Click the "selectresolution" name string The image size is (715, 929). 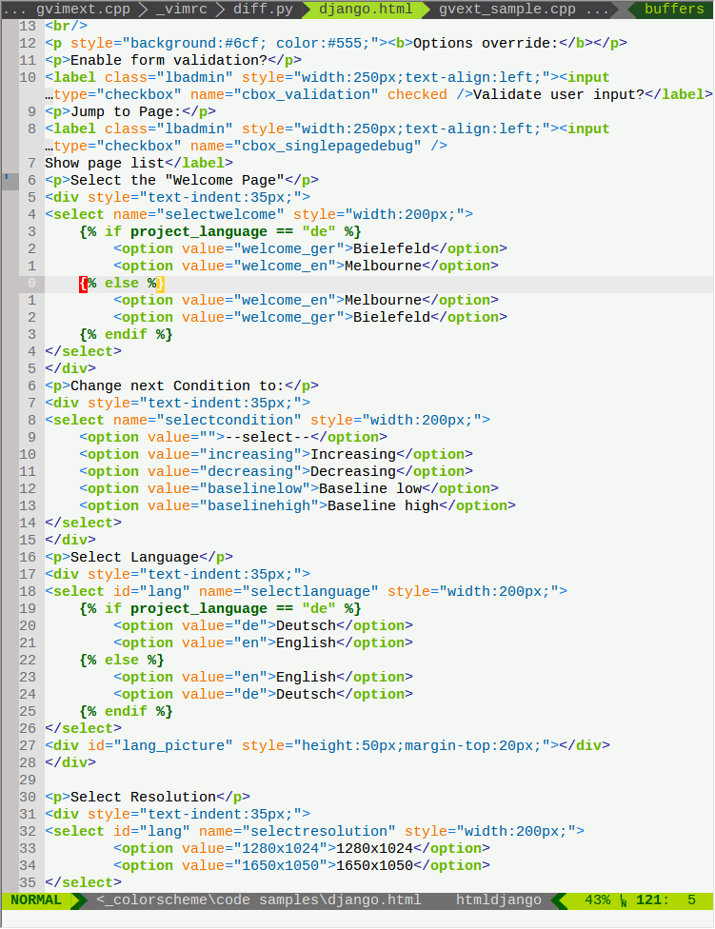tap(319, 833)
